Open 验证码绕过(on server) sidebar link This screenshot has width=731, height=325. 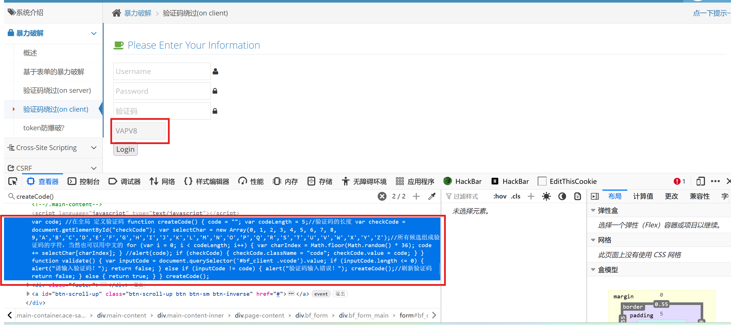tap(57, 90)
